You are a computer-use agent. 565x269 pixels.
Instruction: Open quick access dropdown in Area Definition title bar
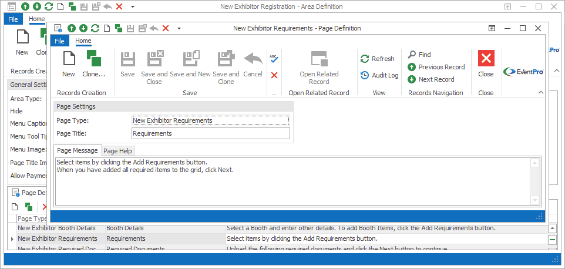click(133, 7)
